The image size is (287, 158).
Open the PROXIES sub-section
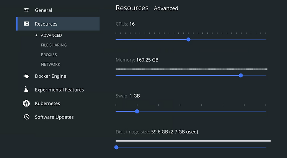[x=49, y=55]
